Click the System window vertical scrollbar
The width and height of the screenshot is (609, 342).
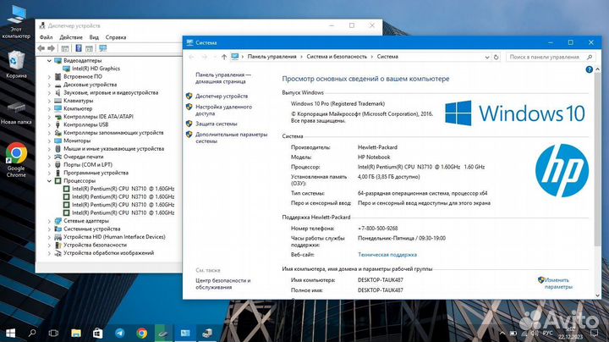pyautogui.click(x=597, y=159)
